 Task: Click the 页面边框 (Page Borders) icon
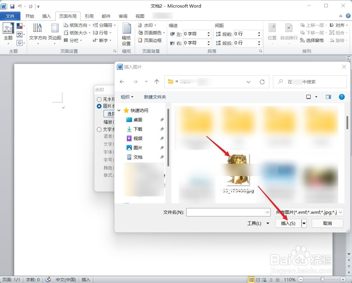point(150,40)
